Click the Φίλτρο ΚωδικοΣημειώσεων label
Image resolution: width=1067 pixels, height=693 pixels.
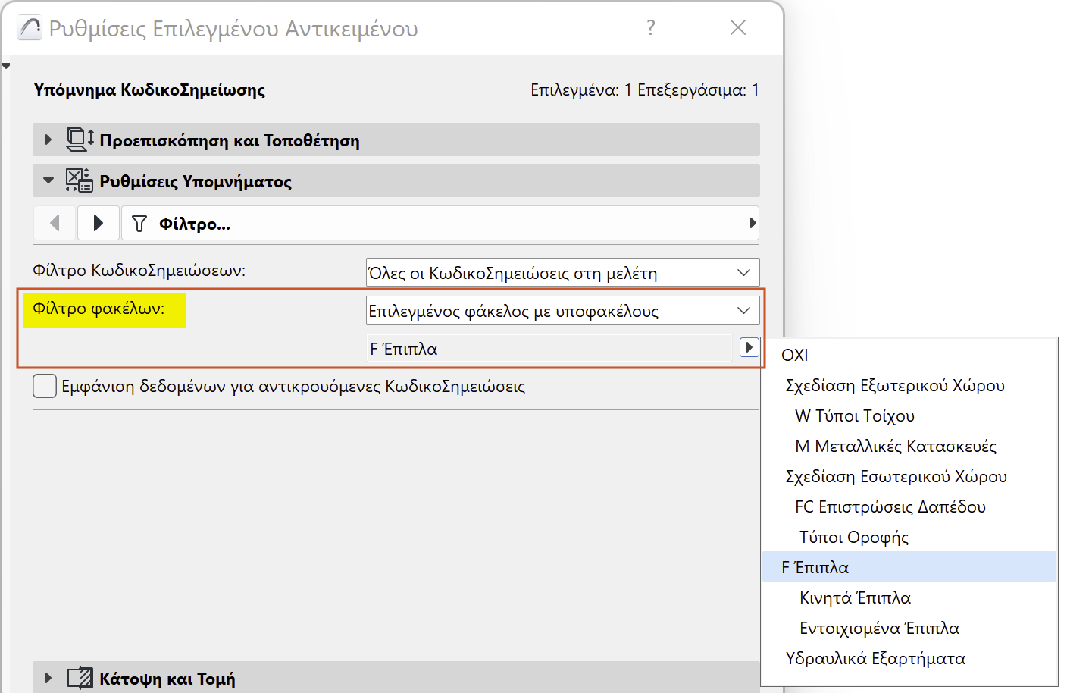pos(139,271)
